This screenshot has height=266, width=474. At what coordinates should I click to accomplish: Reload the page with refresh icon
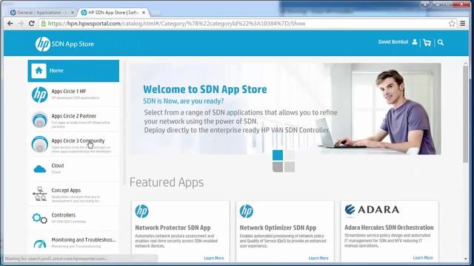31,24
